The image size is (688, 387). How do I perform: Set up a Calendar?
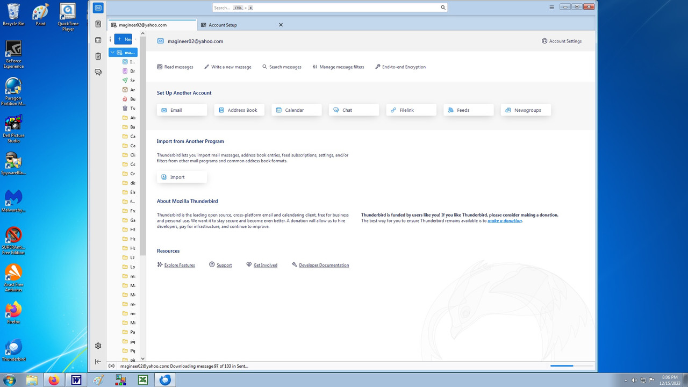coord(297,110)
